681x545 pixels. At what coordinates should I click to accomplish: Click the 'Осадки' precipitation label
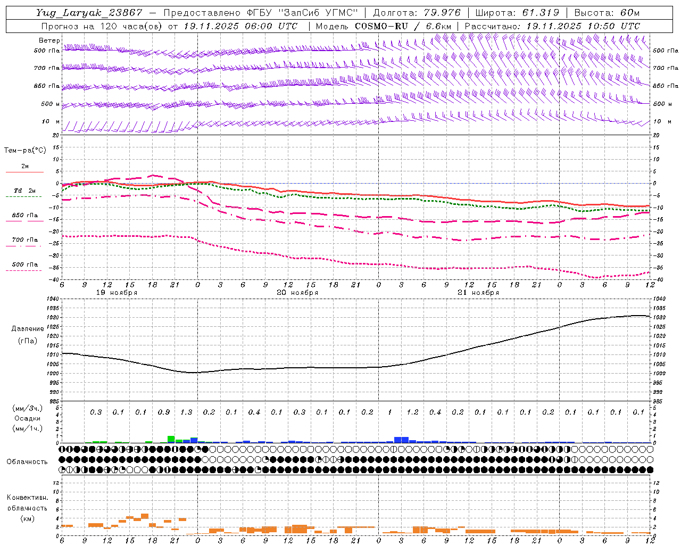pos(28,418)
